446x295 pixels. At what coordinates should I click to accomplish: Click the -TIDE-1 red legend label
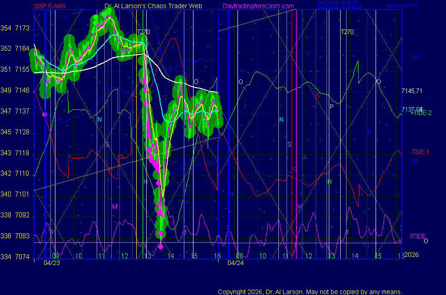point(419,152)
